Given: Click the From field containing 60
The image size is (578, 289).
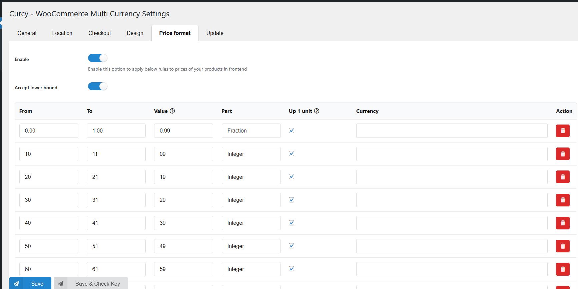Looking at the screenshot, I should (49, 269).
